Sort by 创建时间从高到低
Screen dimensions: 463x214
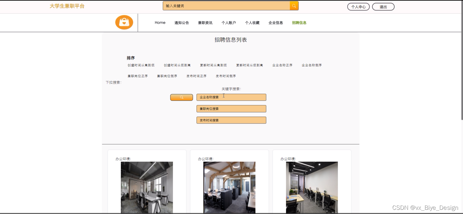point(141,65)
